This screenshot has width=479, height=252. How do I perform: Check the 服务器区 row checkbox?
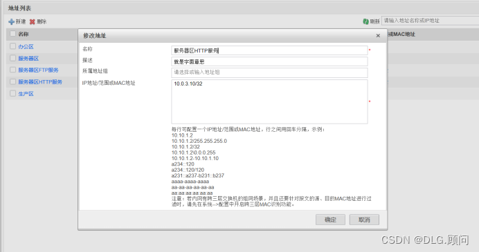pos(13,58)
